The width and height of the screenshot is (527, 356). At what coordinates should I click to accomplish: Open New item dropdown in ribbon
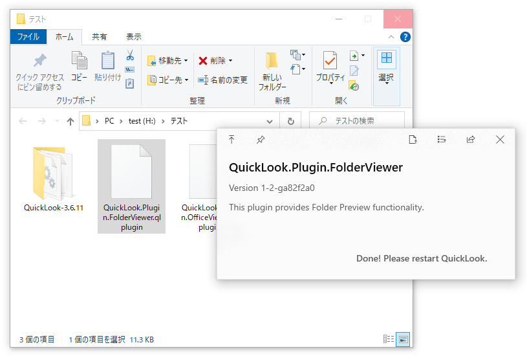(297, 54)
